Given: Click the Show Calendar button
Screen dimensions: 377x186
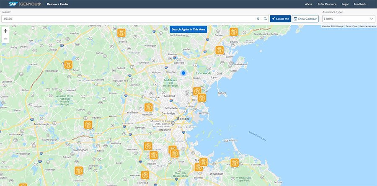Looking at the screenshot, I should (305, 19).
